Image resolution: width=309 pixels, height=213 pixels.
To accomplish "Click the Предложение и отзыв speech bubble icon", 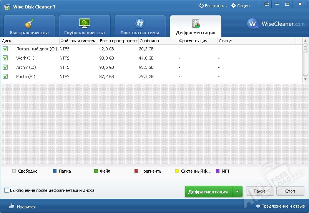I will [x=258, y=206].
